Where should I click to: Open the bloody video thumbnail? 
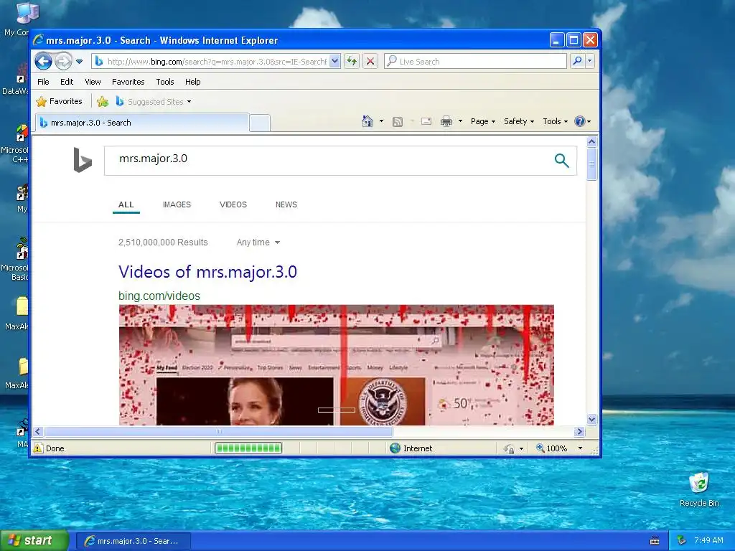(x=336, y=365)
